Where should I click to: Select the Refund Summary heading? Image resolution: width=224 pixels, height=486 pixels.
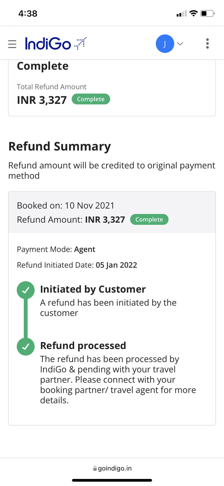(60, 146)
